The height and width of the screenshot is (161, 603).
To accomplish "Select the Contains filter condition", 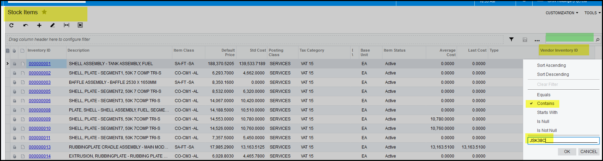I will [x=545, y=104].
